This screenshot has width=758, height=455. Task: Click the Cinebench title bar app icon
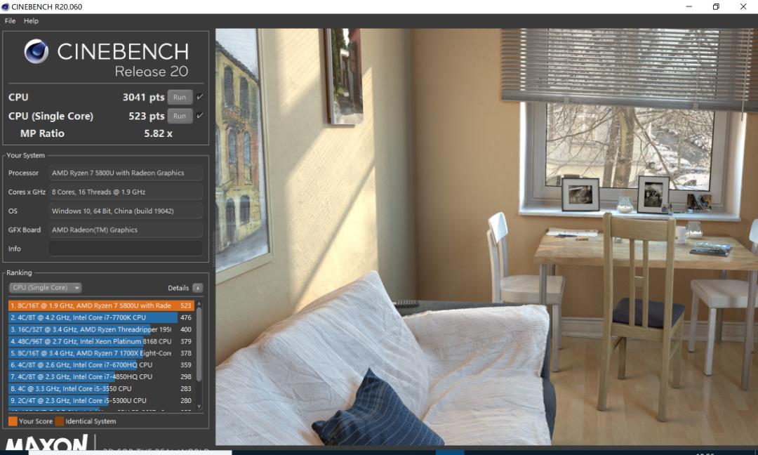click(6, 7)
